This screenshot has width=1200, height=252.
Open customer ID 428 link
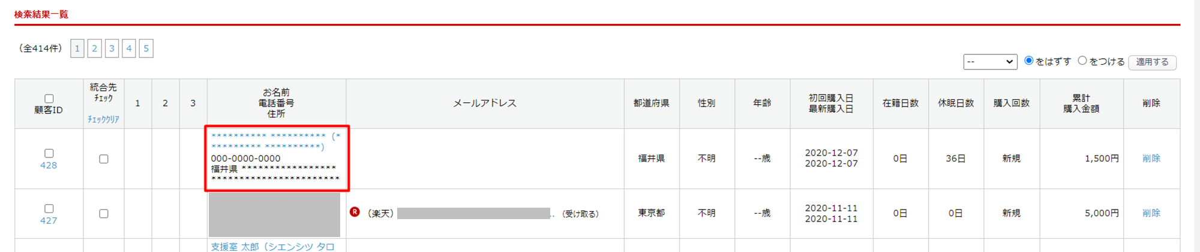pos(49,165)
